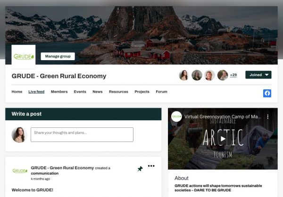
Task: Switch to the Members tab
Action: pyautogui.click(x=59, y=92)
